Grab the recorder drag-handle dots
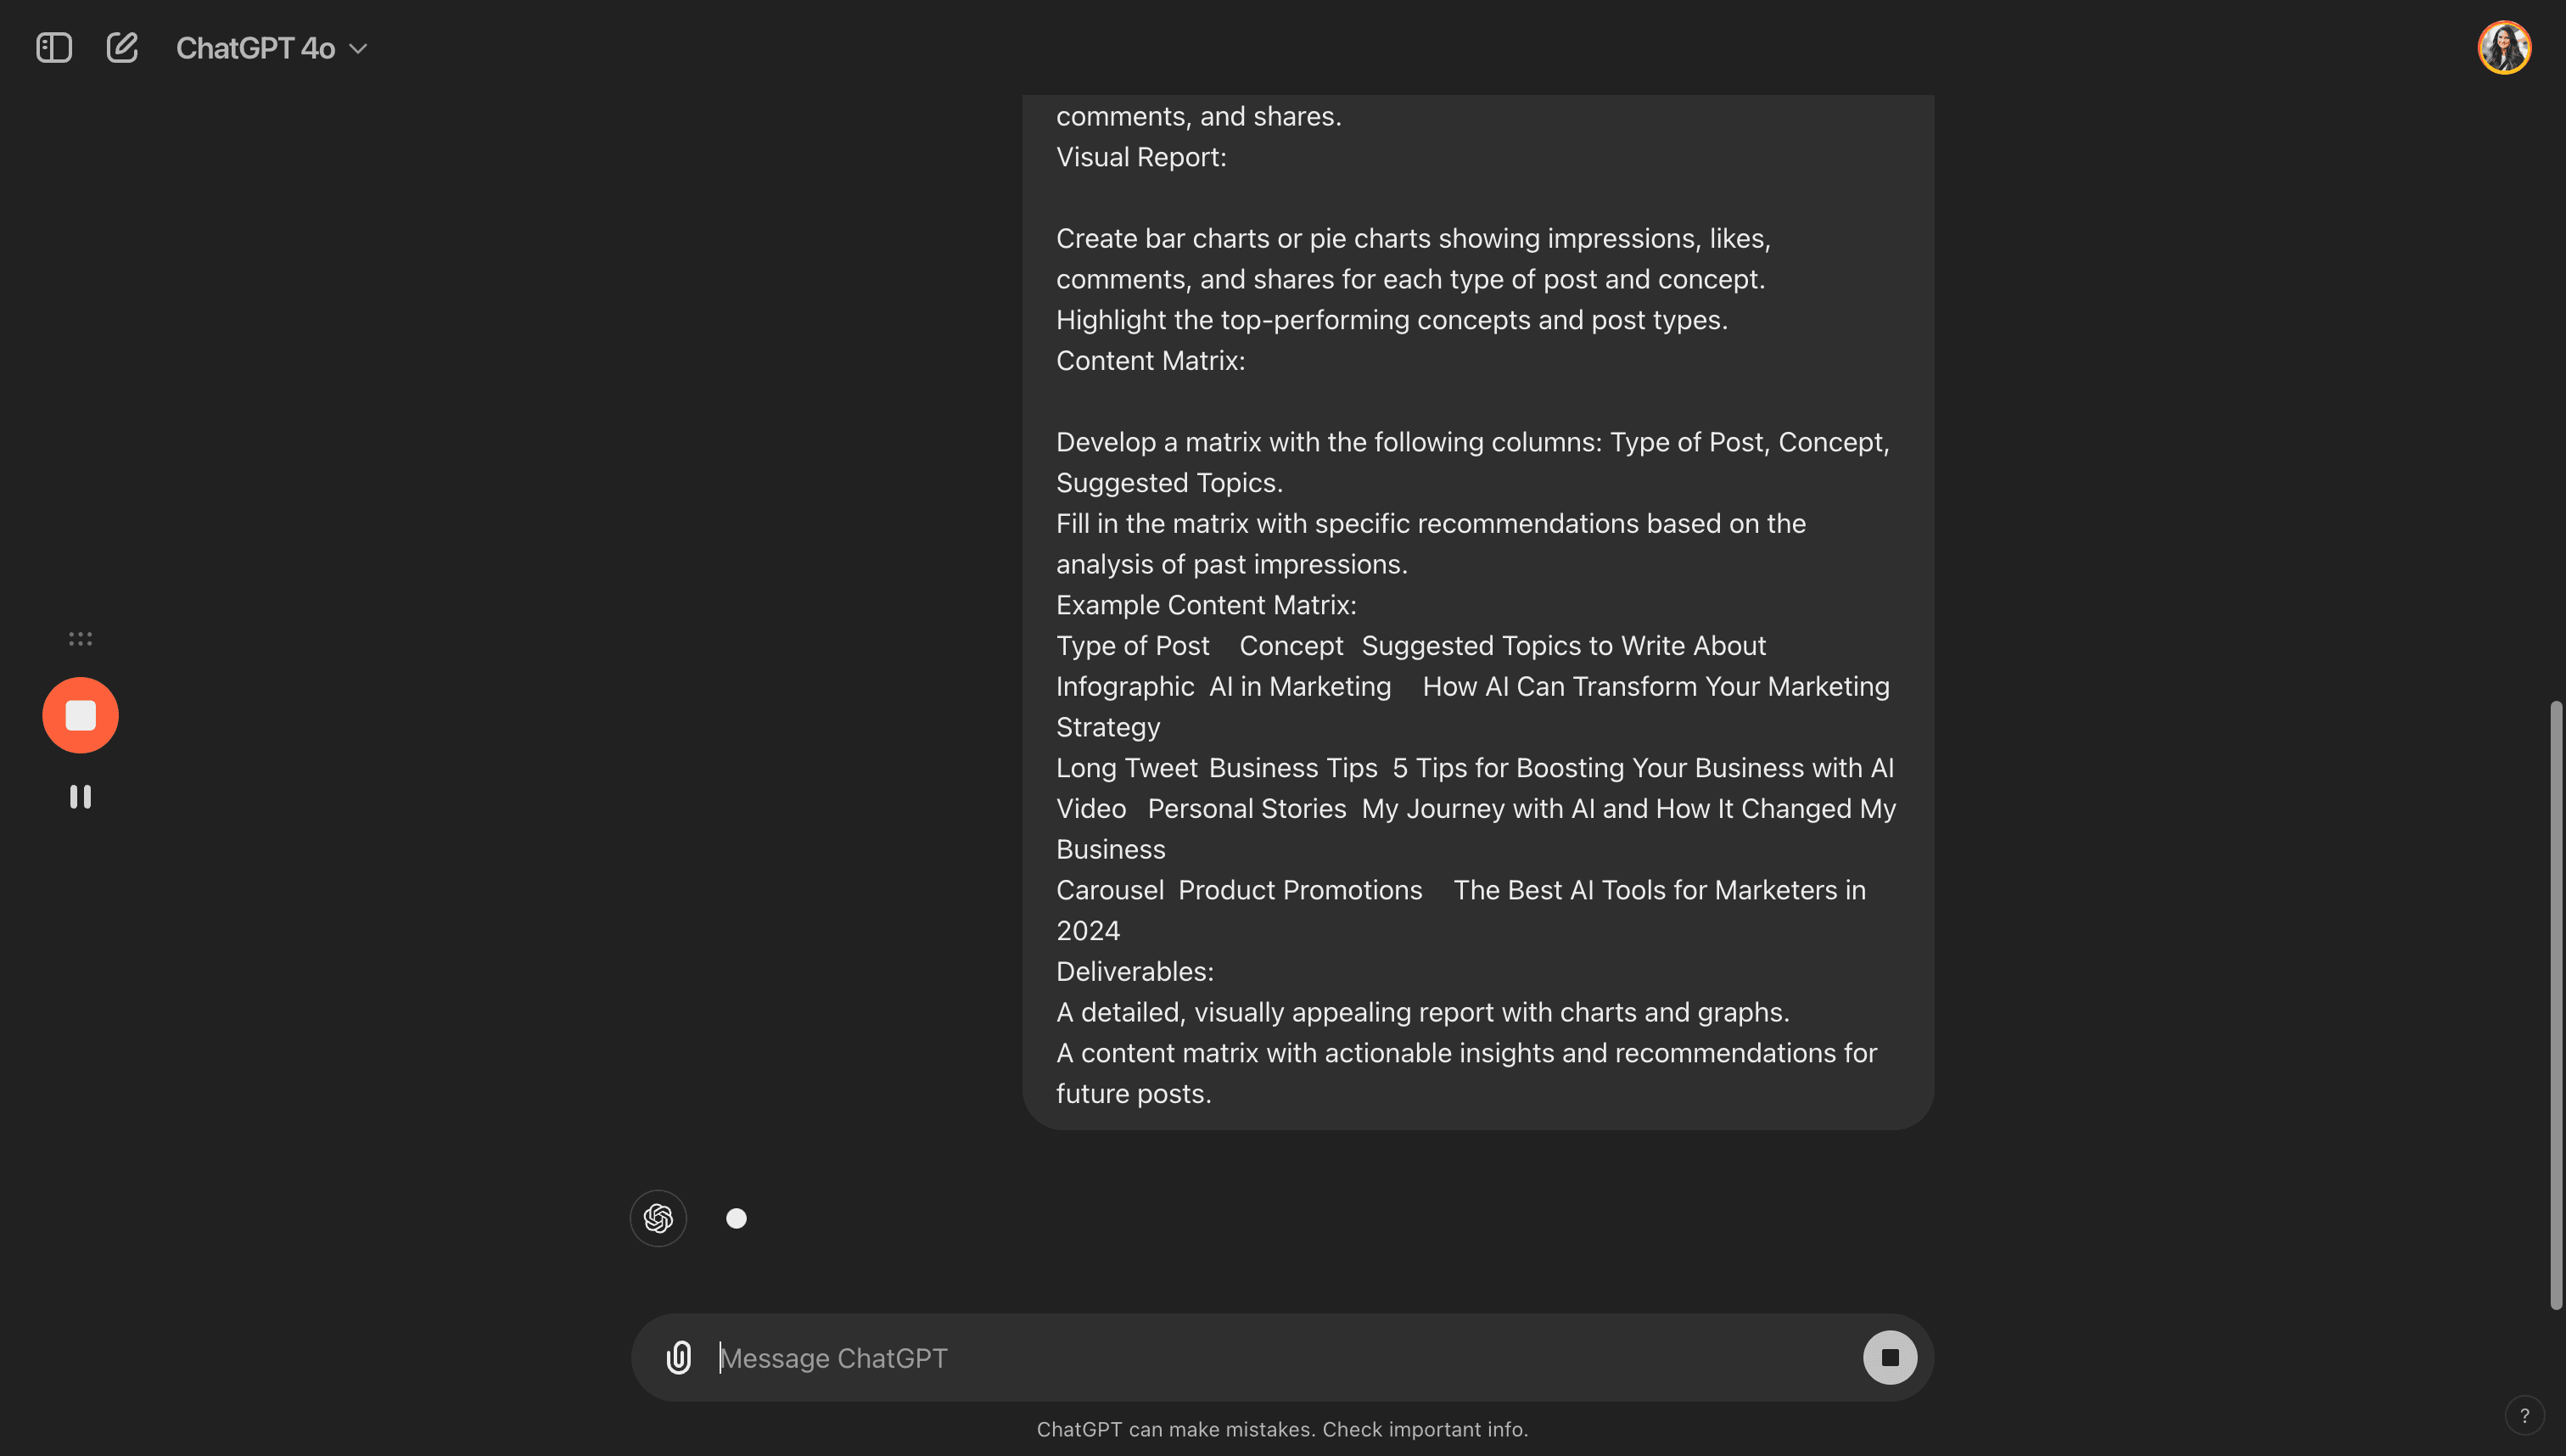The image size is (2566, 1456). 80,639
